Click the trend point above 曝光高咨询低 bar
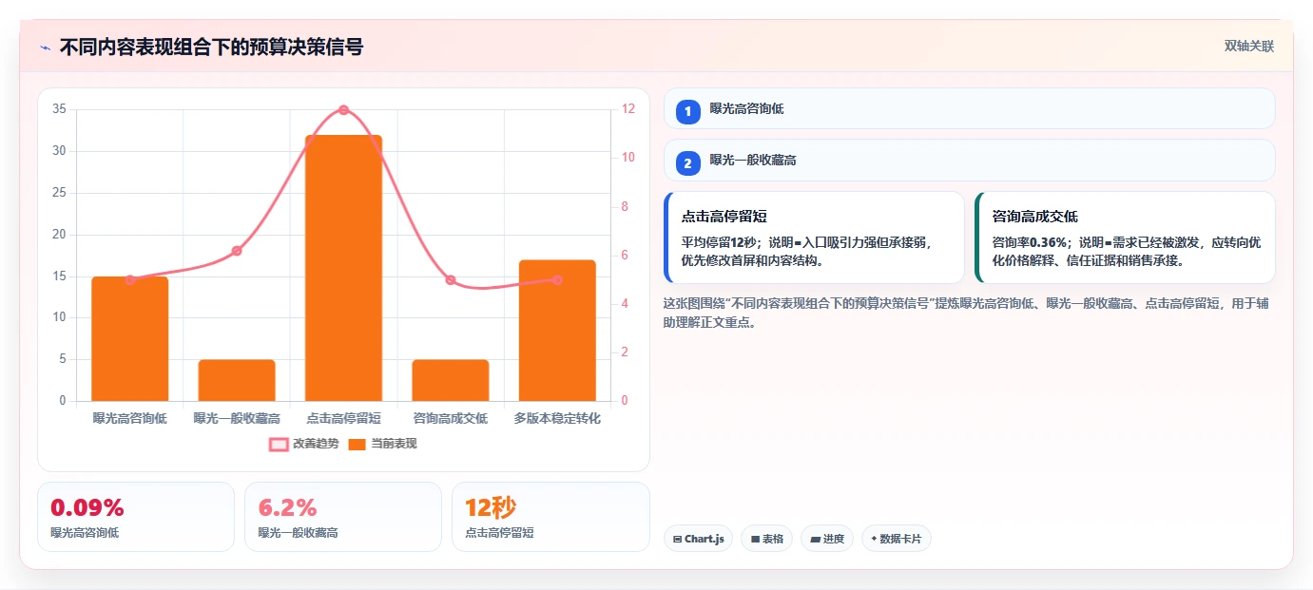1313x590 pixels. point(130,280)
